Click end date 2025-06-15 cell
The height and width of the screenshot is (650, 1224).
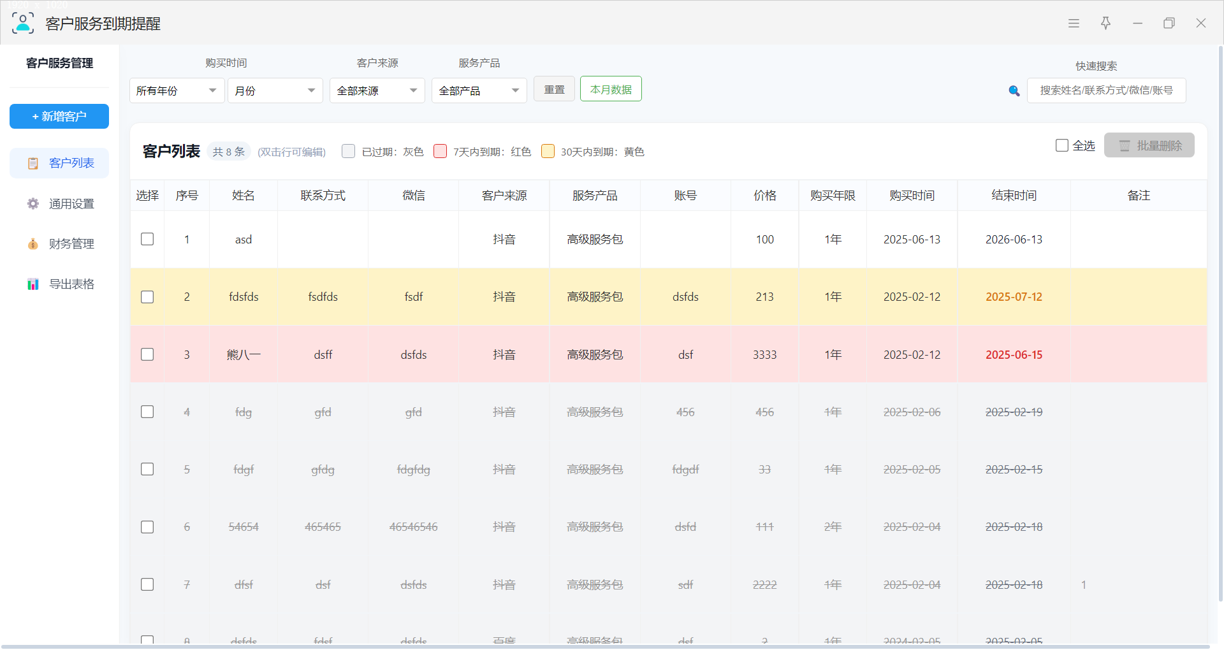(1014, 354)
